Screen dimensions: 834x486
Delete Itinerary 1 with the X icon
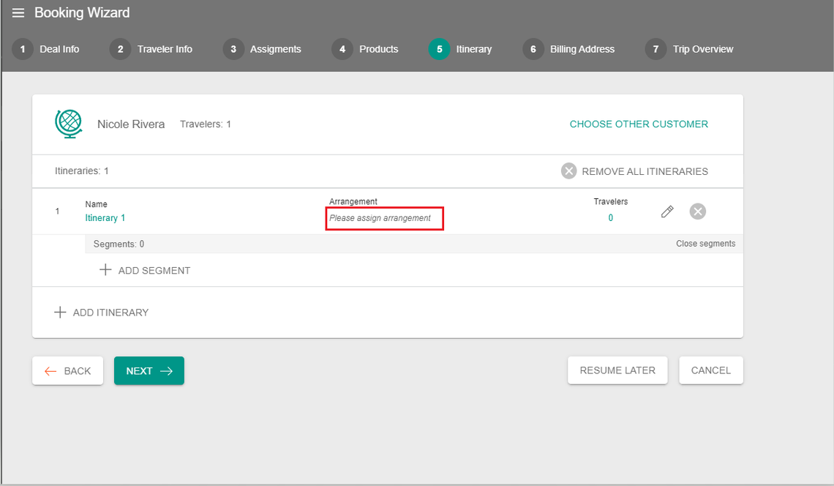697,212
